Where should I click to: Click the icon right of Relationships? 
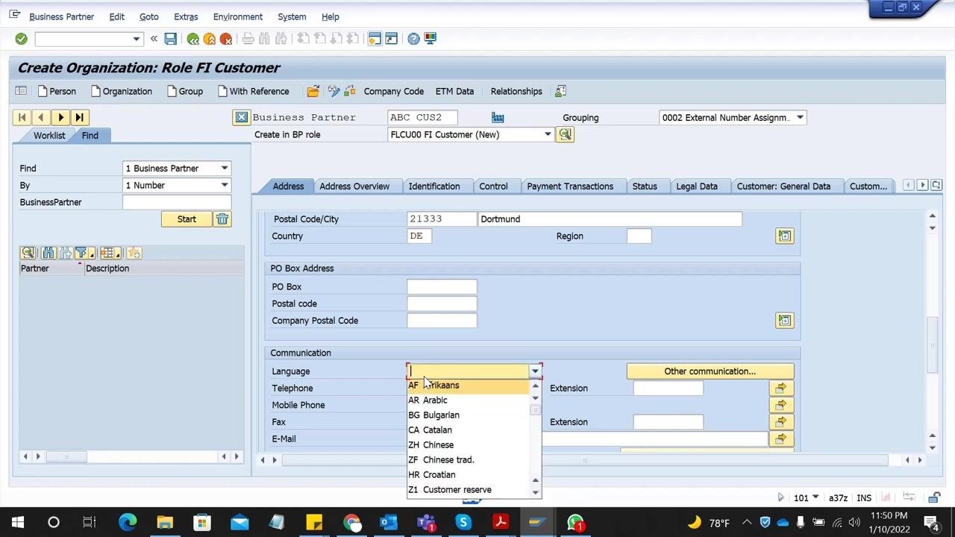click(x=561, y=91)
